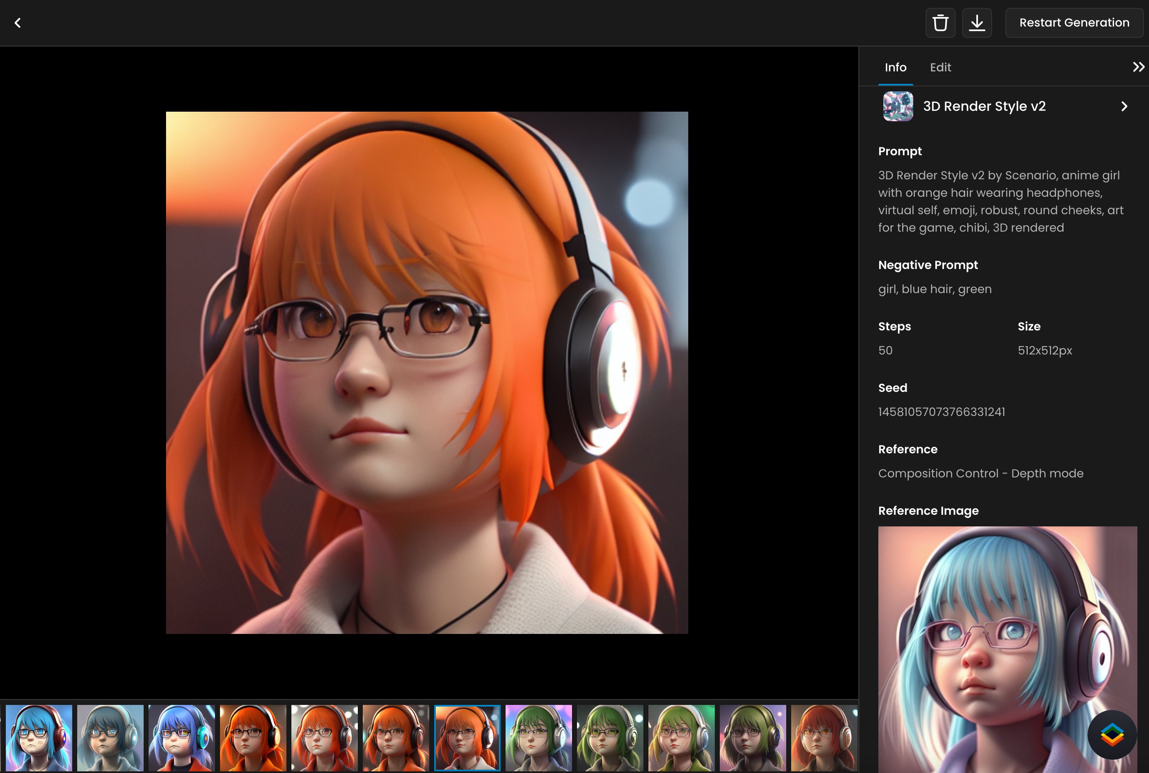Select the second gray-blue haired thumbnail
This screenshot has width=1149, height=773.
[110, 737]
